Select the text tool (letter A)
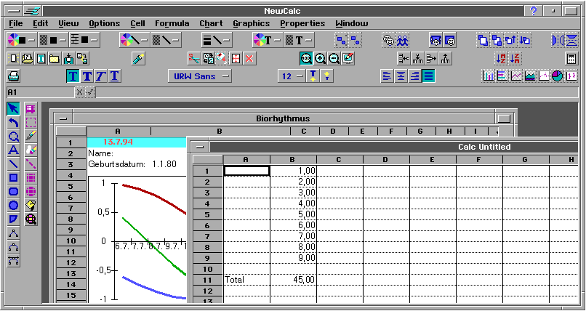This screenshot has height=311, width=586. pos(13,150)
